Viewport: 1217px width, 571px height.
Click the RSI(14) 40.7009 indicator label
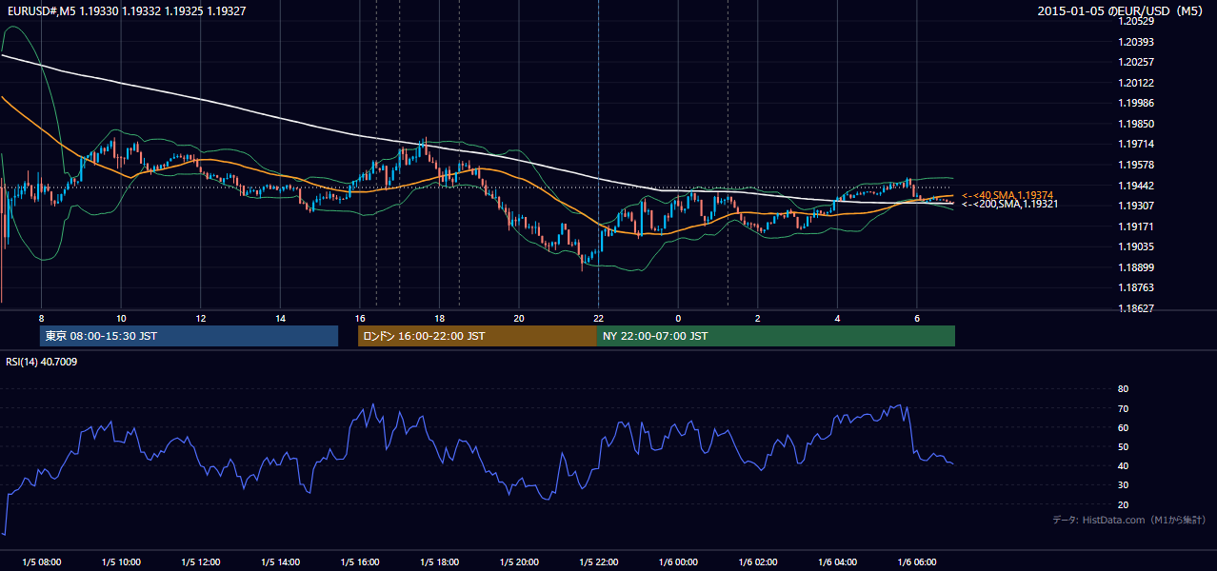click(42, 361)
